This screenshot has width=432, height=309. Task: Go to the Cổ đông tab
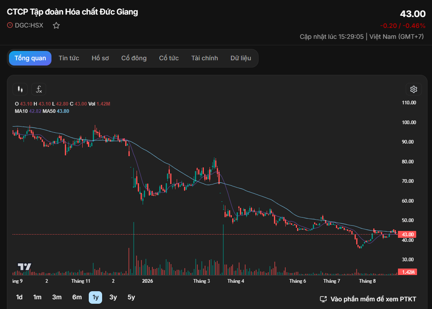tap(134, 58)
